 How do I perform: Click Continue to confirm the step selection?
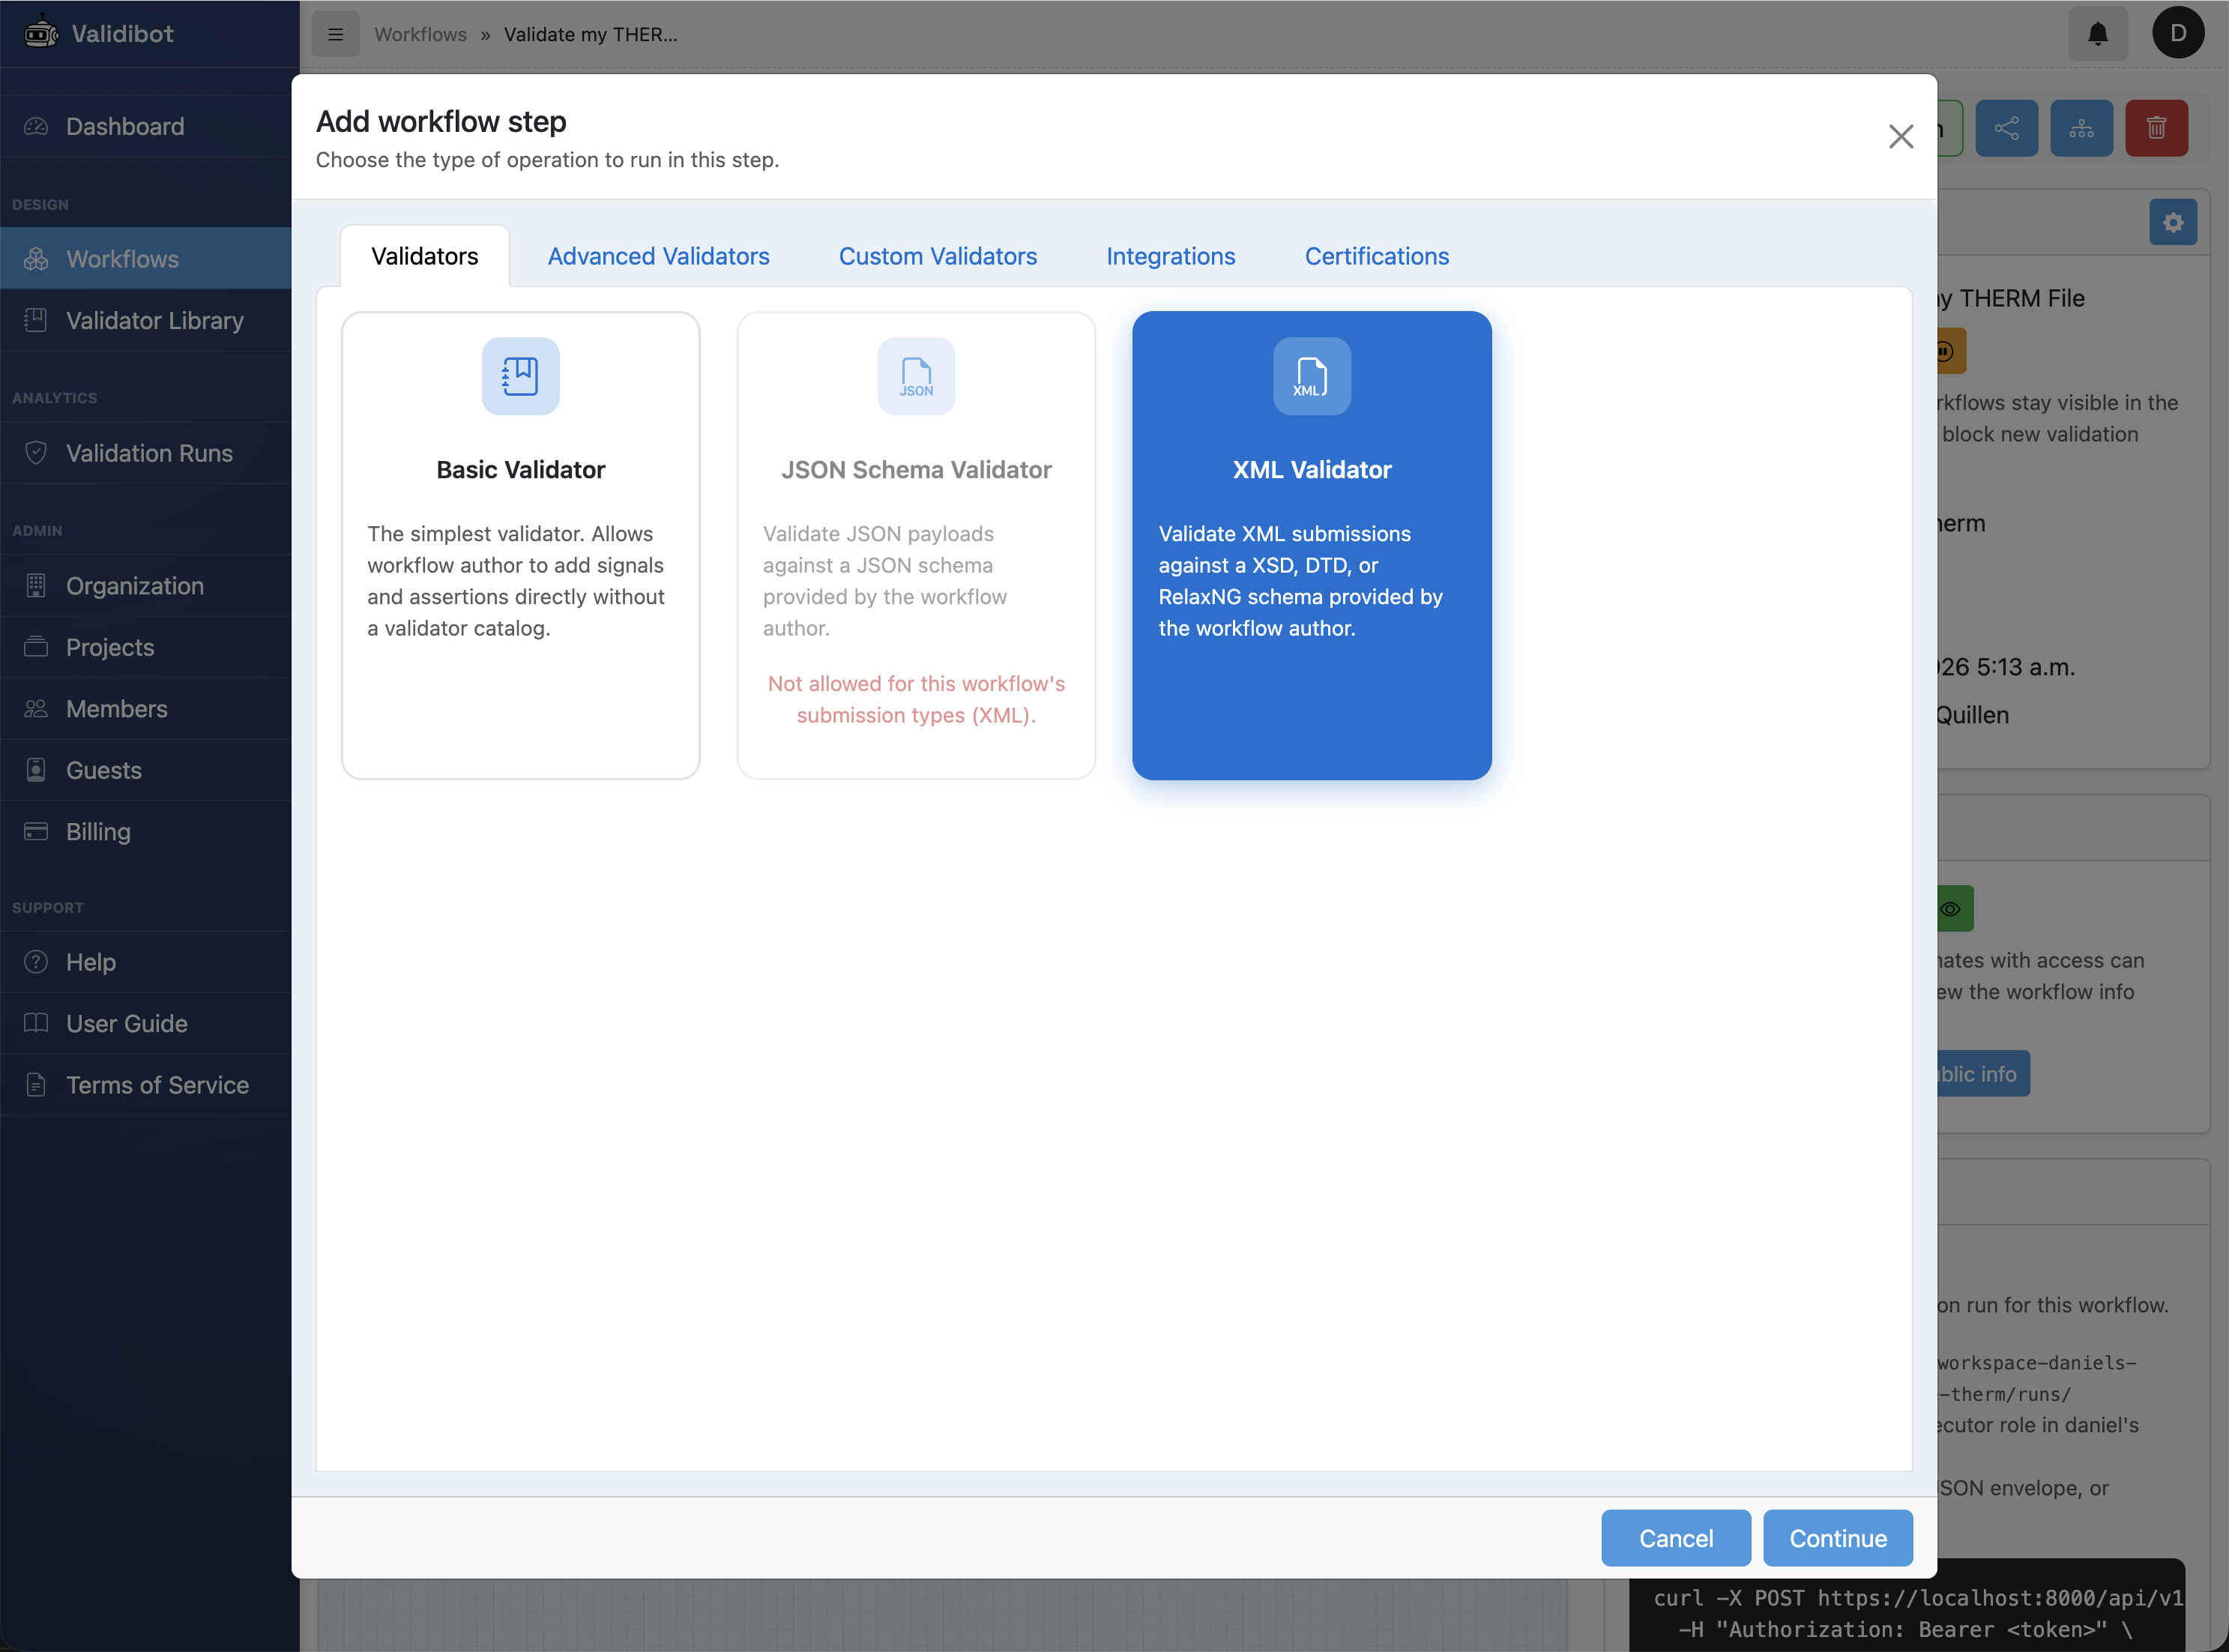tap(1837, 1538)
